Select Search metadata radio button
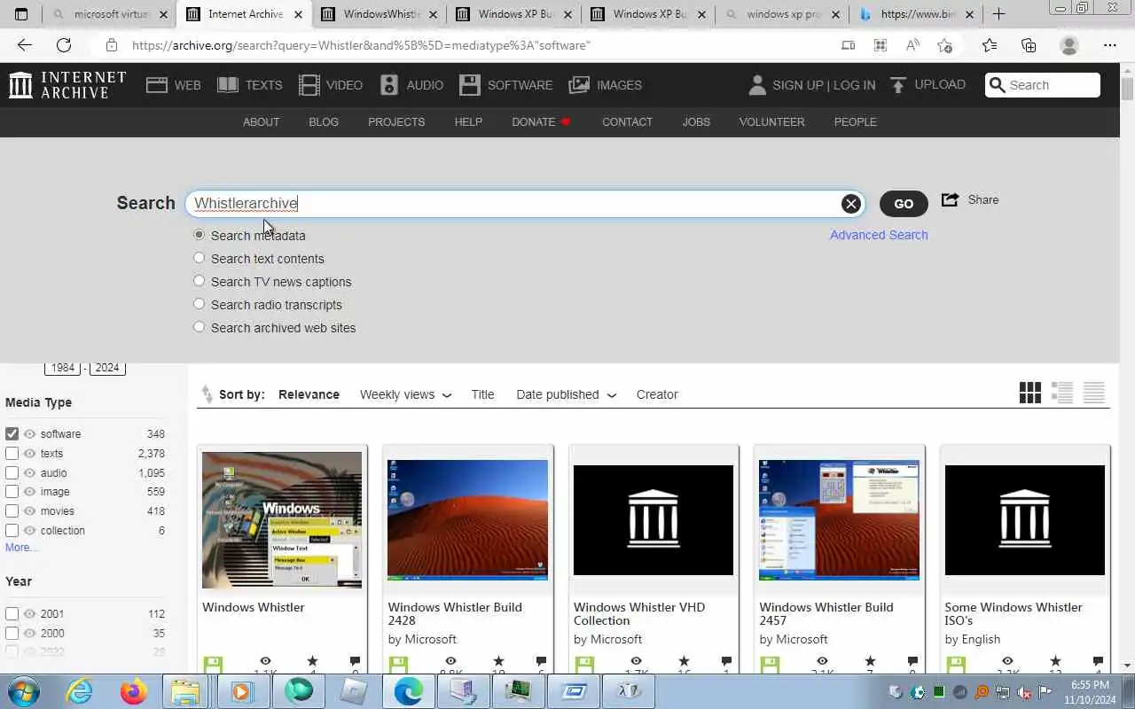This screenshot has width=1135, height=709. click(x=199, y=235)
